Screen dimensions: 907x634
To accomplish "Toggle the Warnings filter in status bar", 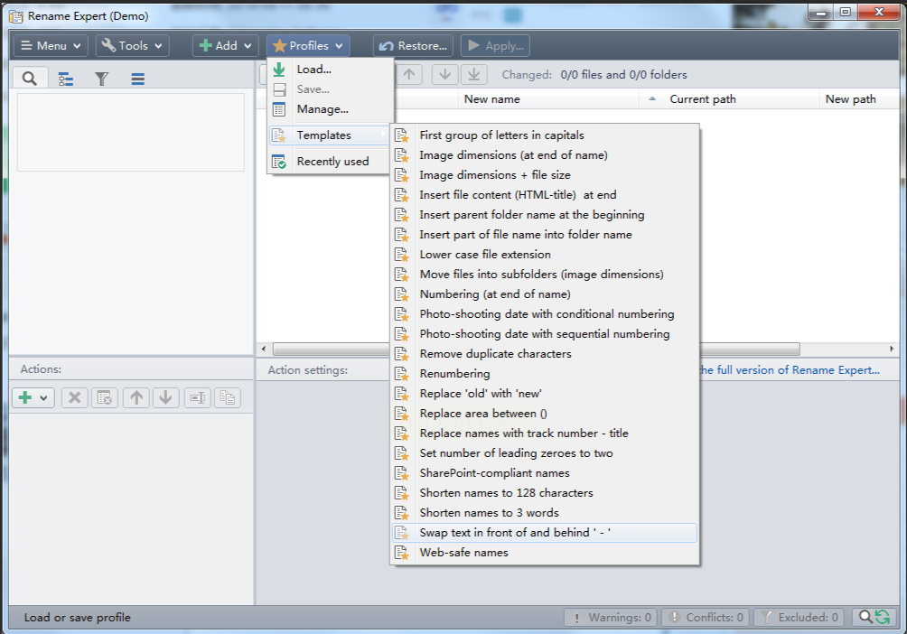I will [x=610, y=618].
